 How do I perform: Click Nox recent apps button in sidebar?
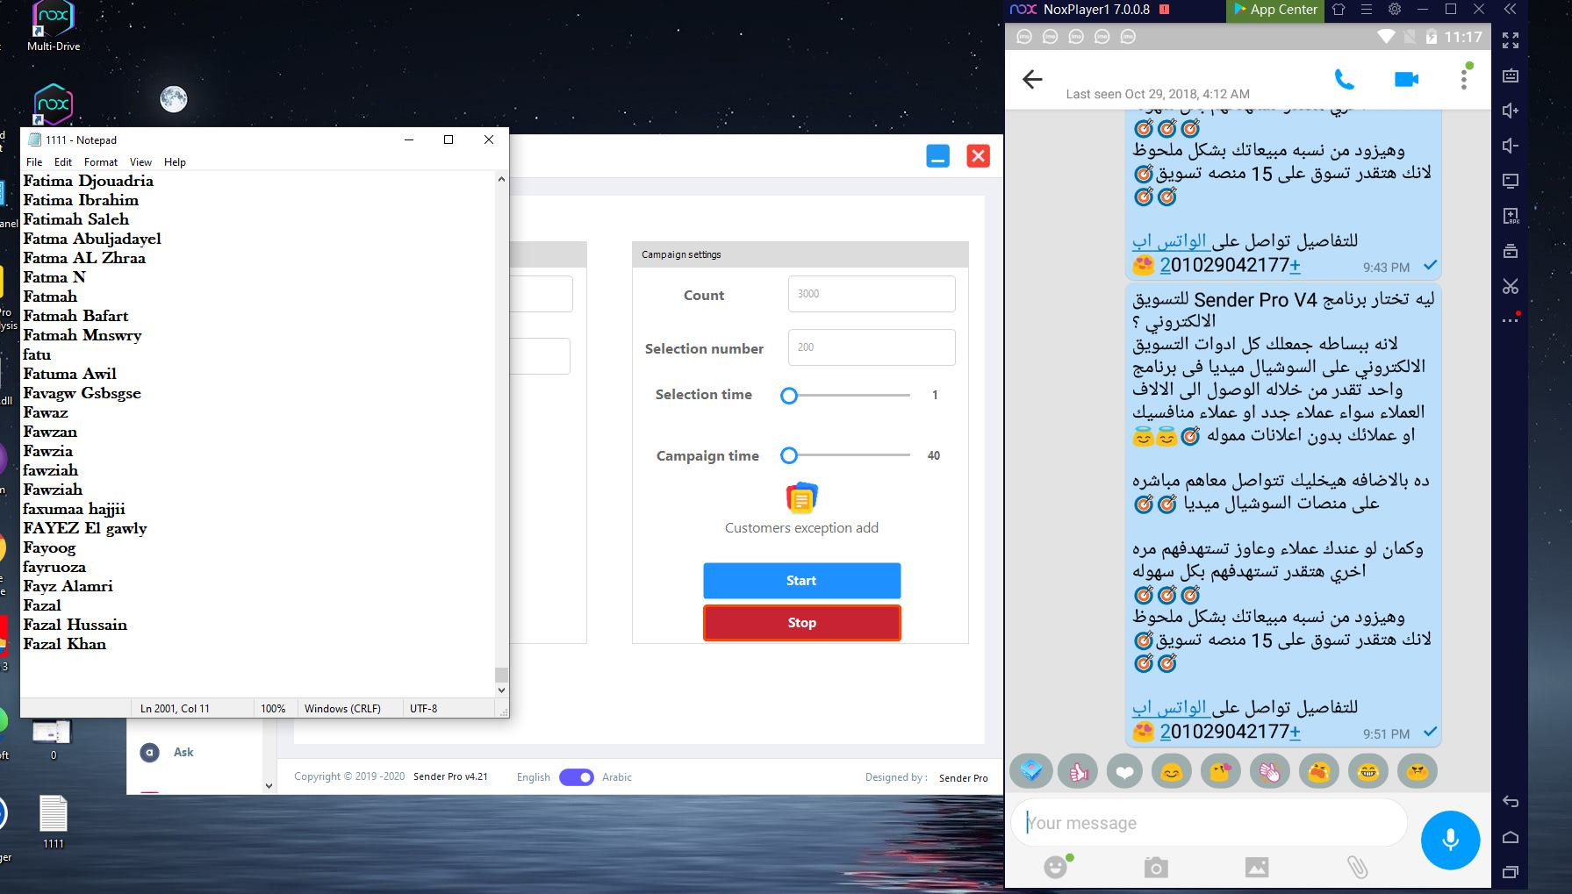pos(1511,871)
